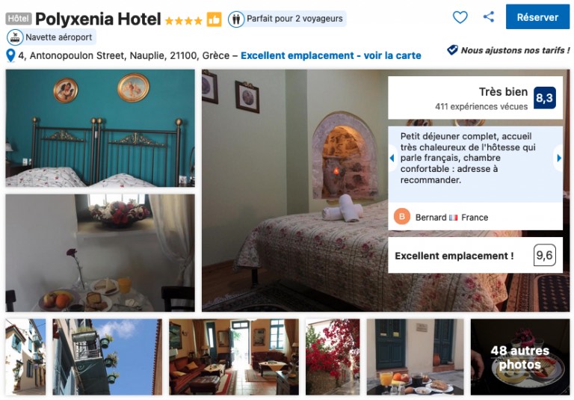This screenshot has height=400, width=574.
Task: Open the teal bedroom photo
Action: tap(100, 128)
